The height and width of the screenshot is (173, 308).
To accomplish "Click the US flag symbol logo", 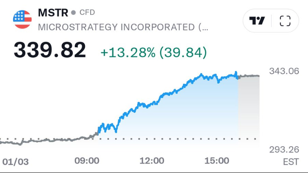I will (x=22, y=19).
